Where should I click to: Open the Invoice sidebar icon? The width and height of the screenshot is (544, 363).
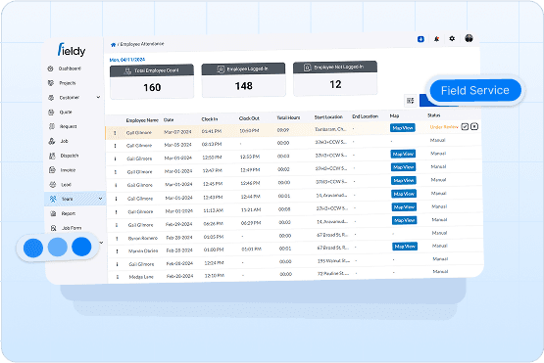52,170
